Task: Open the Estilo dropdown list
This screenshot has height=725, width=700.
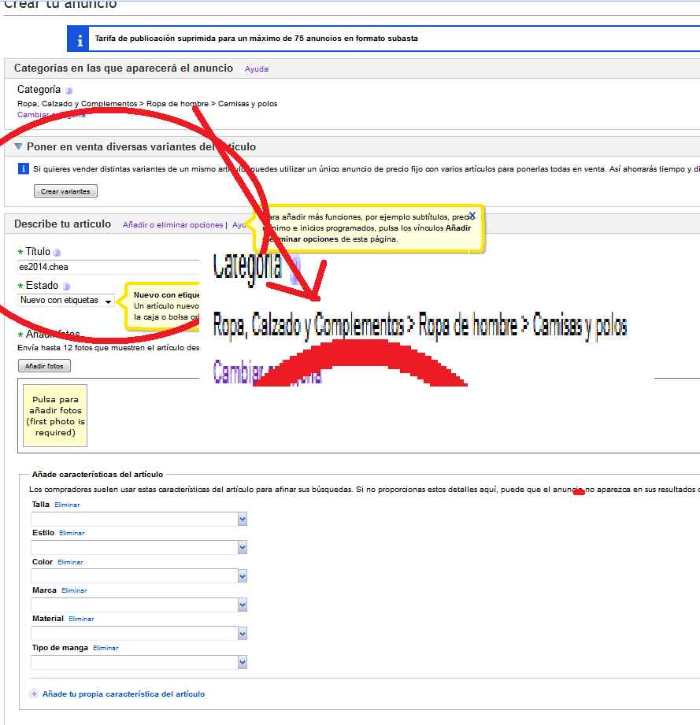Action: 243,547
